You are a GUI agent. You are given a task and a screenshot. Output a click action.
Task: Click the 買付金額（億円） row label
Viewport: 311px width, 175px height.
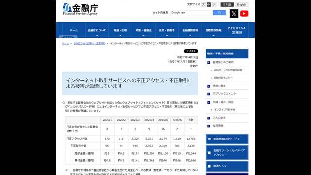point(84,160)
